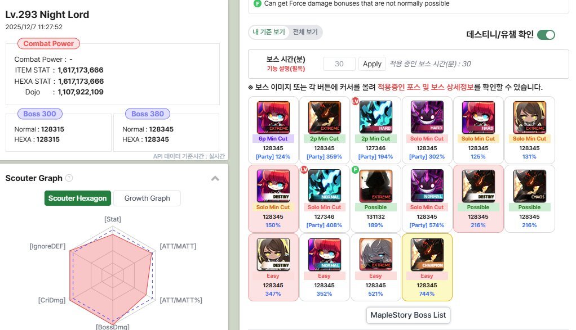Click the Scouter Graph help question icon

click(69, 178)
